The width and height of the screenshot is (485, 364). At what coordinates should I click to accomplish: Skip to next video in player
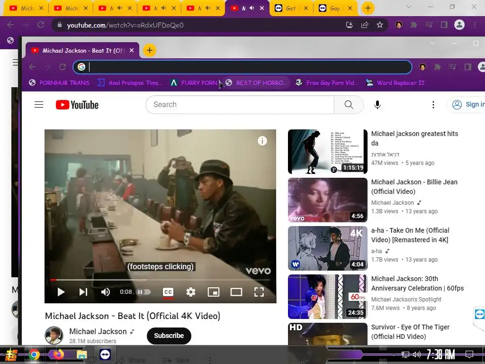pos(83,292)
